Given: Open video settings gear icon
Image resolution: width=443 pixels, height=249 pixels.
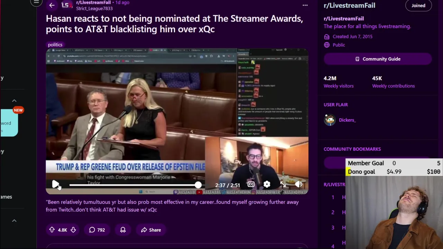Looking at the screenshot, I should pos(267,185).
